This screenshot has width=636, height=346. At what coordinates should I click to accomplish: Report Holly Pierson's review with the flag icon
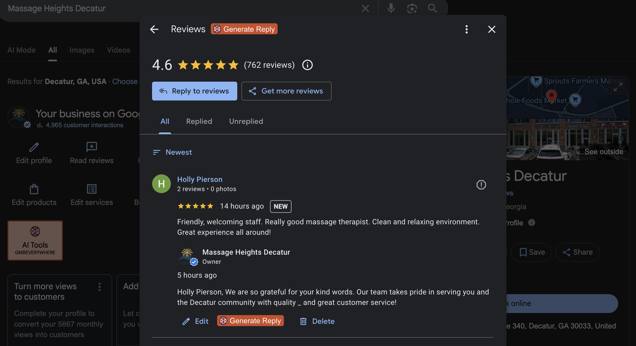pos(481,185)
